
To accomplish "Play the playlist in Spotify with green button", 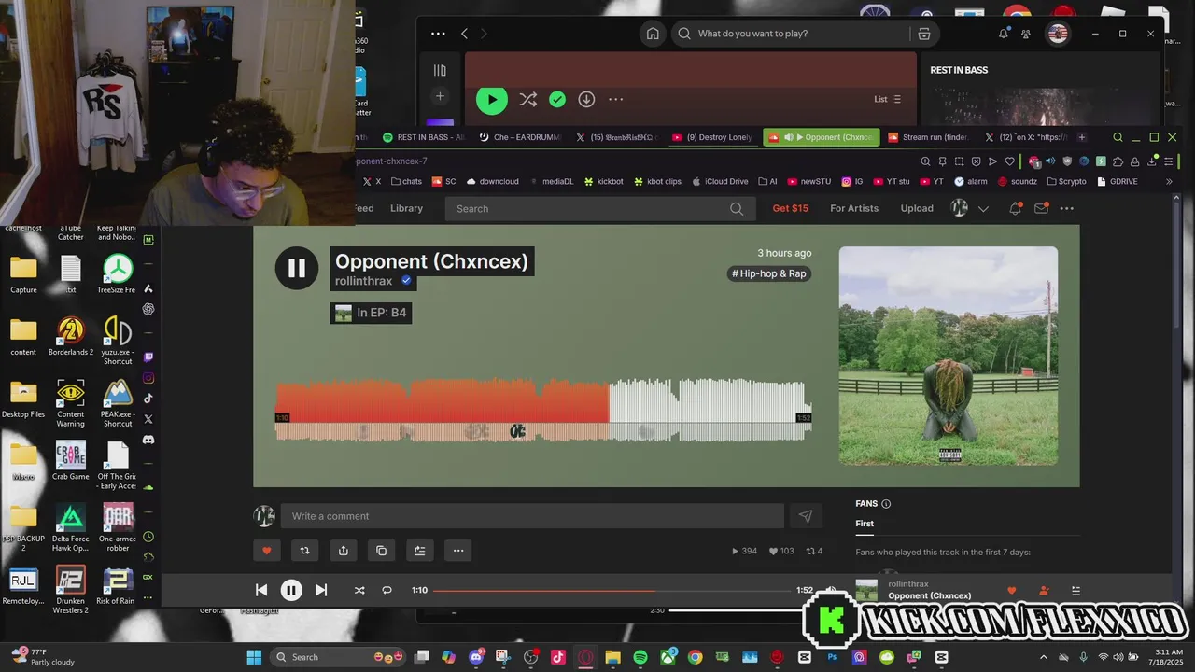I will click(492, 99).
